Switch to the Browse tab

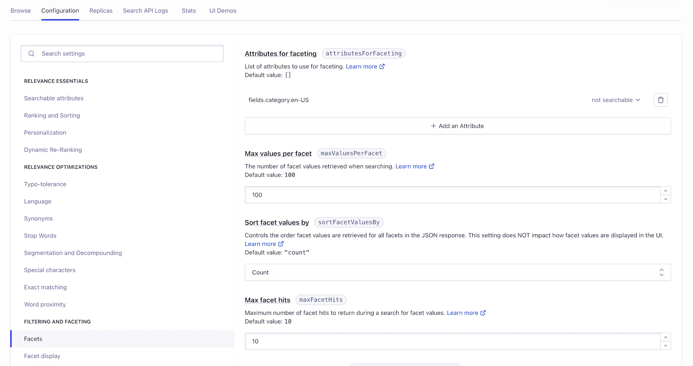21,10
